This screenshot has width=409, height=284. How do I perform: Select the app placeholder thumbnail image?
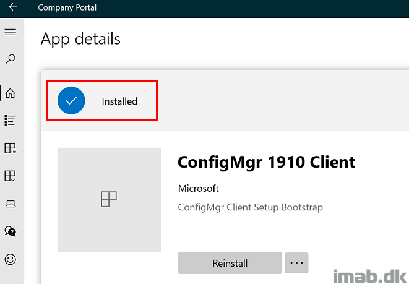[110, 200]
